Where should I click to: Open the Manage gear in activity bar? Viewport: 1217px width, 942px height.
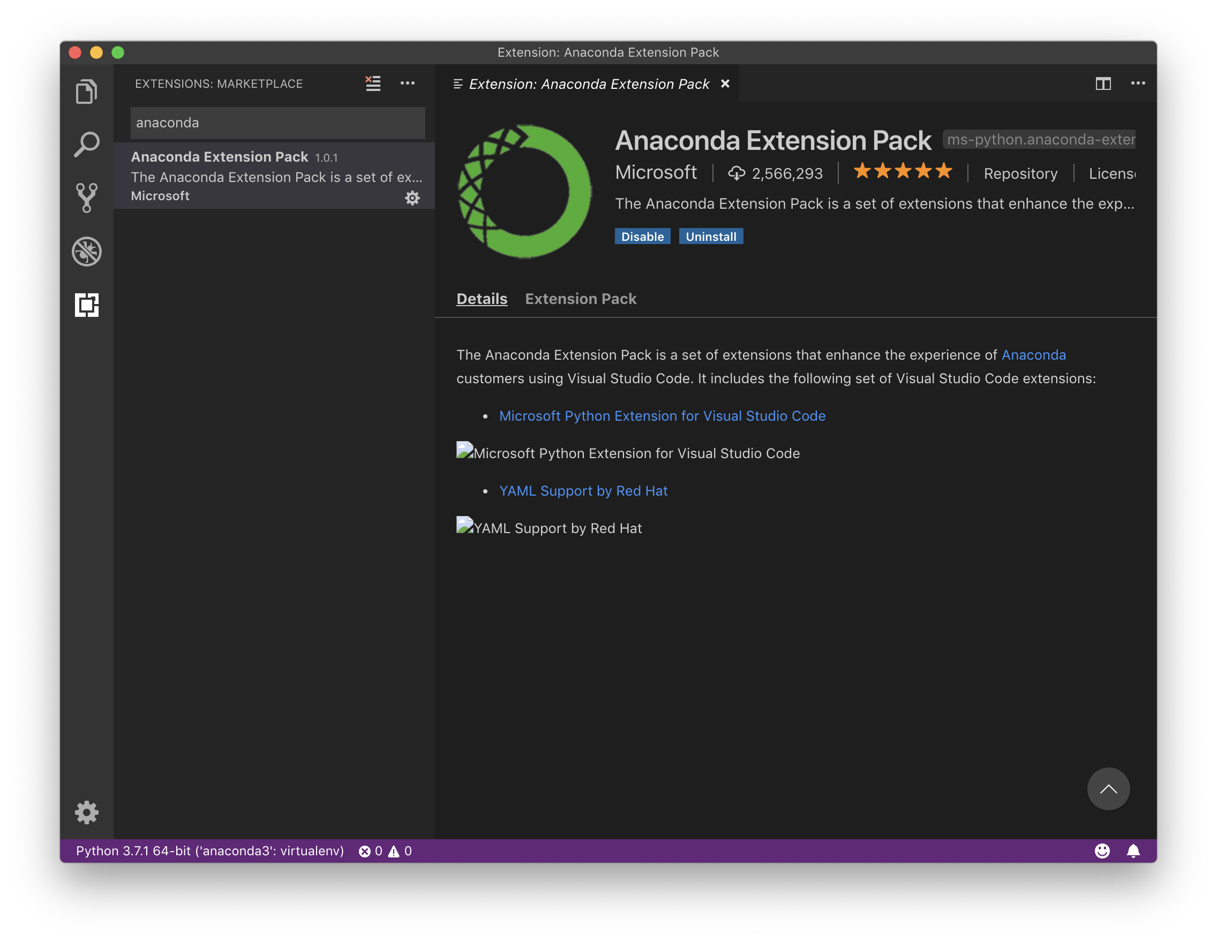click(x=86, y=813)
